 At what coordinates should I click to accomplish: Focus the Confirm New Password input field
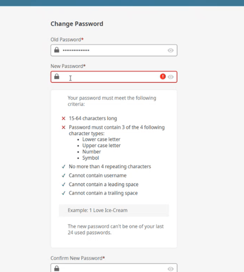[x=114, y=268]
